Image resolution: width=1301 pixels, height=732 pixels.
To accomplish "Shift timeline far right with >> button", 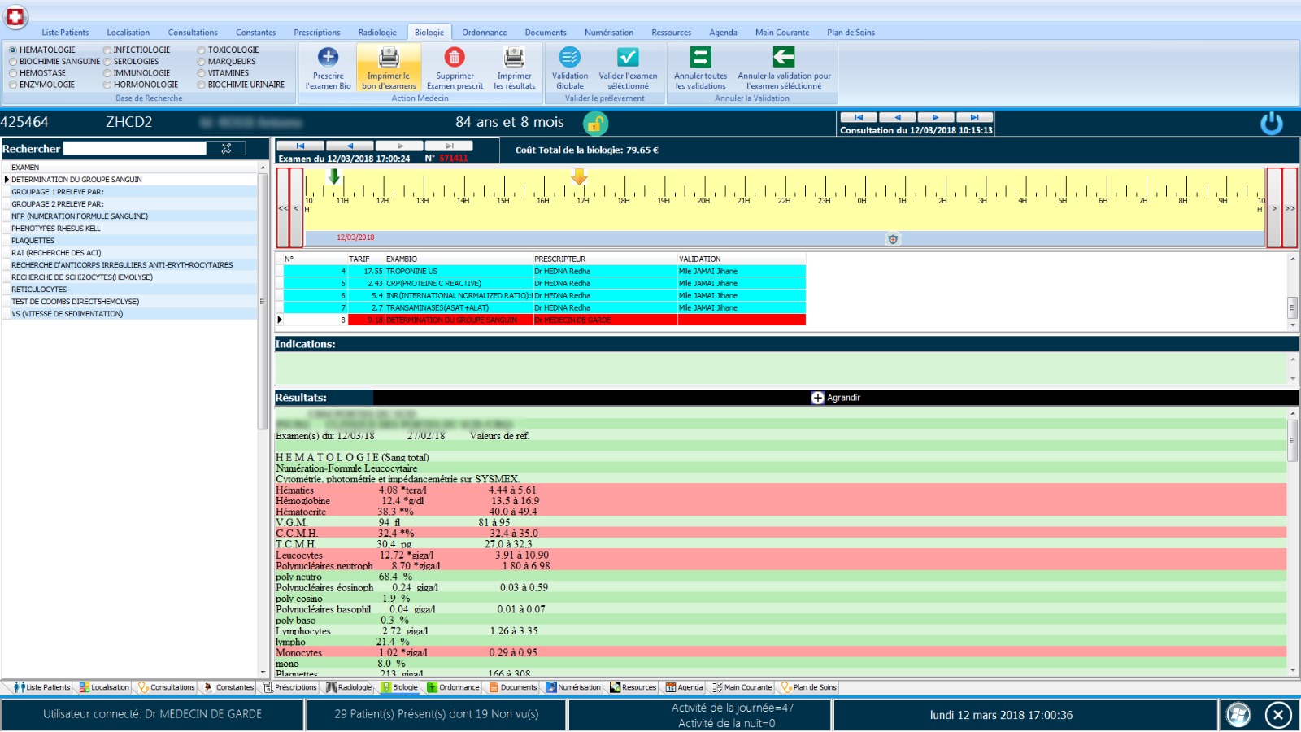I will click(x=1290, y=208).
